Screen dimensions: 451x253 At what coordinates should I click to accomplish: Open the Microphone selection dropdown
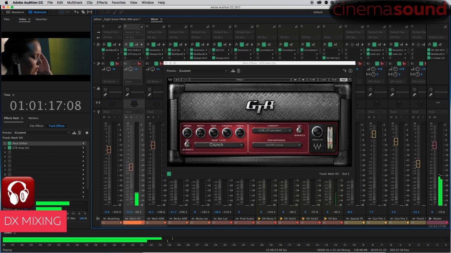[x=277, y=145]
